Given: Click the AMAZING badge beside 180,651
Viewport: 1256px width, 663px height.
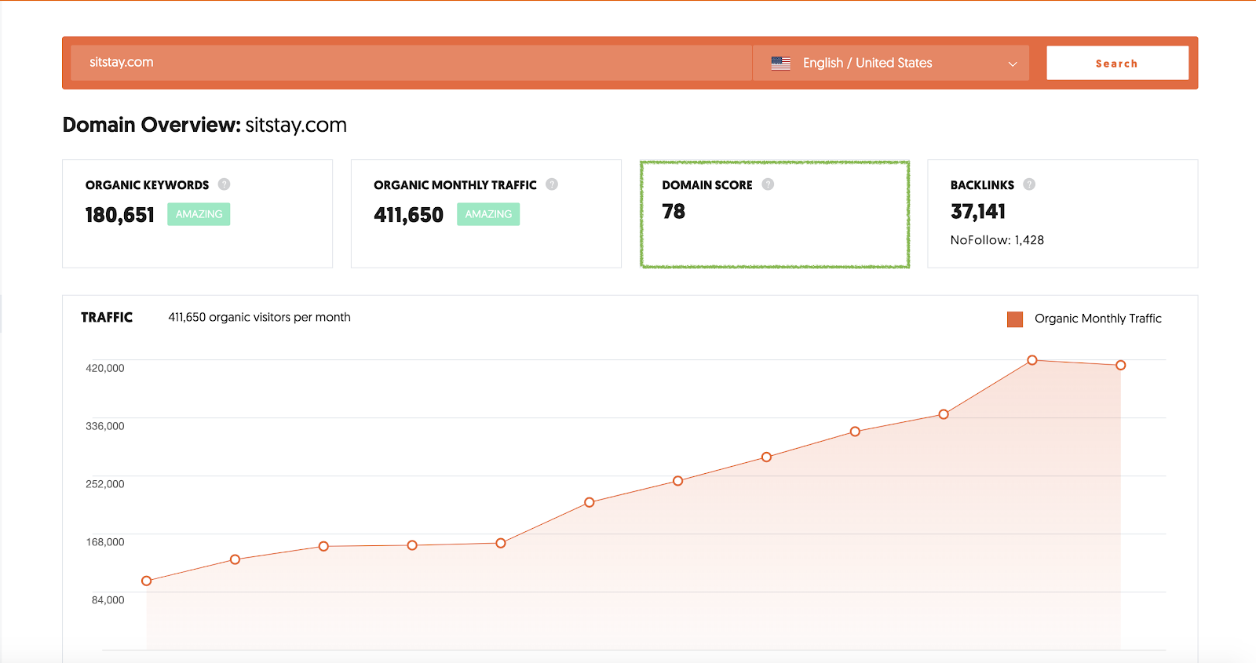Looking at the screenshot, I should tap(199, 214).
